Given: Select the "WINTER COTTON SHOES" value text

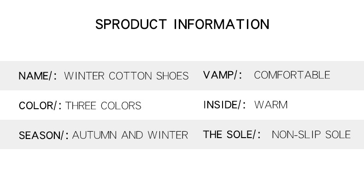Looking at the screenshot, I should click(x=126, y=76).
